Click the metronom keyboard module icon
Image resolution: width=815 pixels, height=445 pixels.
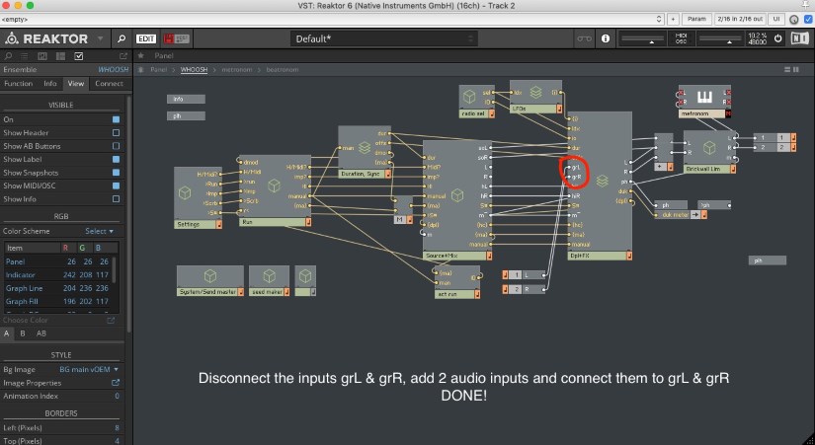tap(704, 99)
